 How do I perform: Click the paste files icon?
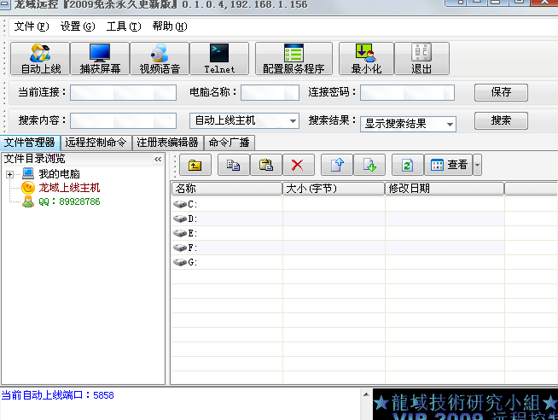[x=266, y=165]
